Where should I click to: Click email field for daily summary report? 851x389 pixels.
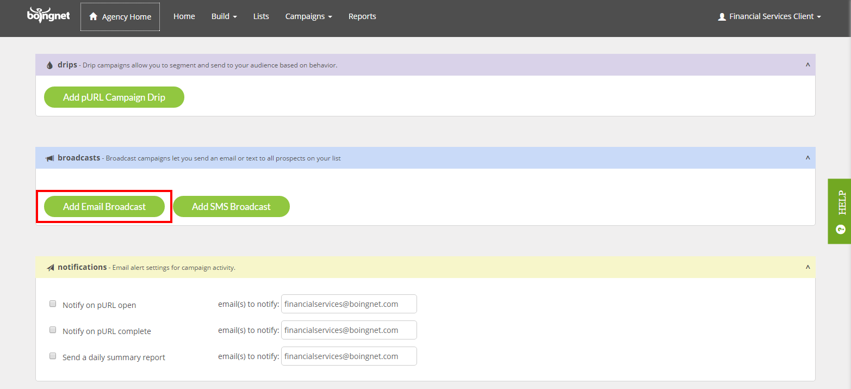pos(349,356)
